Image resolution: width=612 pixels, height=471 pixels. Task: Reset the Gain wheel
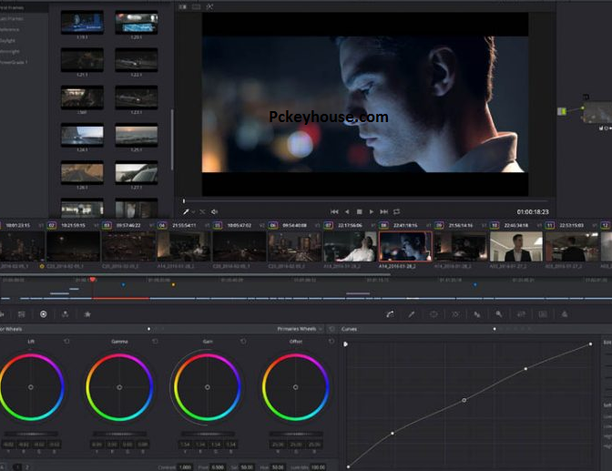coord(243,342)
